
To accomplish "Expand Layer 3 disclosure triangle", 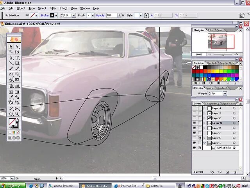I will 205,113.
